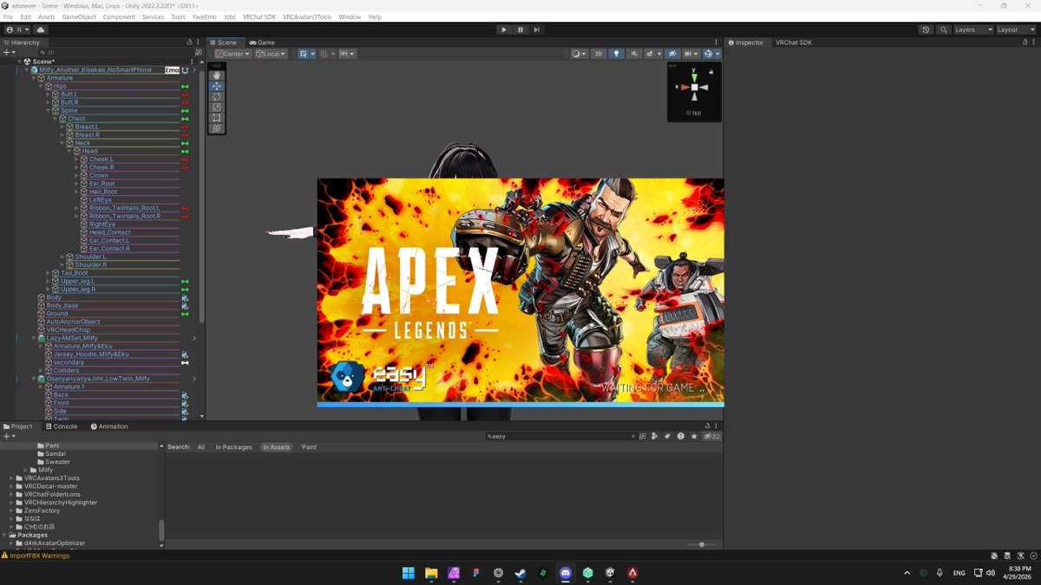Open the Center pivot mode dropdown
This screenshot has width=1041, height=585.
pyautogui.click(x=232, y=54)
